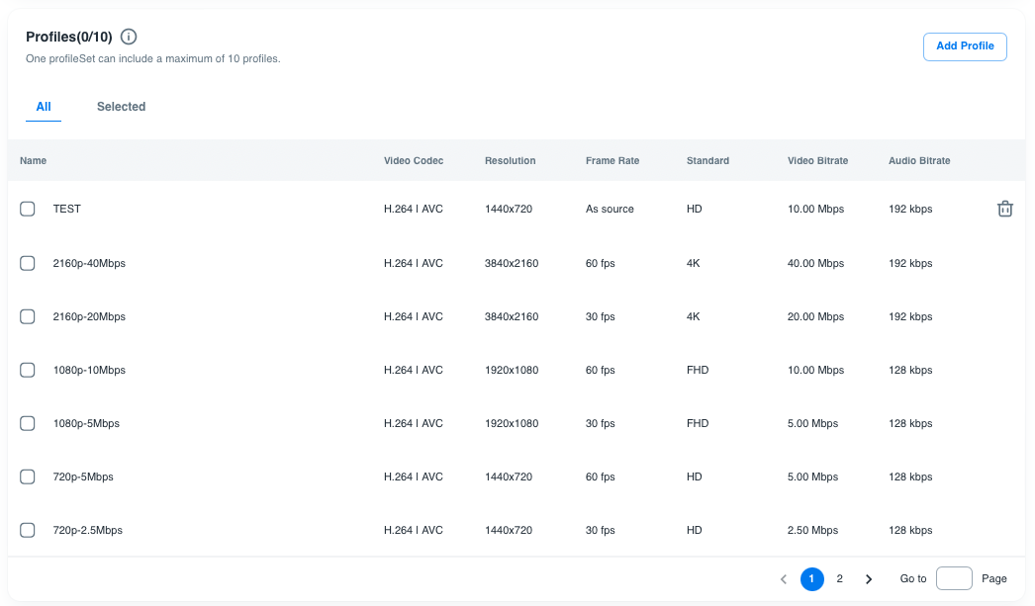Tick the 720p-2.5Mbps profile checkbox
The width and height of the screenshot is (1035, 606).
[x=28, y=530]
